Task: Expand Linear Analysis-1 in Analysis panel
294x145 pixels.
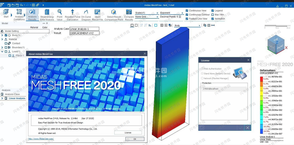Action: click(2, 98)
